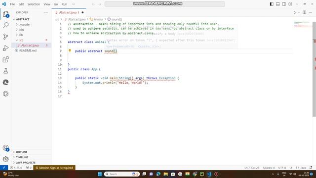Viewport: 316px width, 178px height.
Task: Open the notifications bell in status bar
Action: [x=311, y=168]
